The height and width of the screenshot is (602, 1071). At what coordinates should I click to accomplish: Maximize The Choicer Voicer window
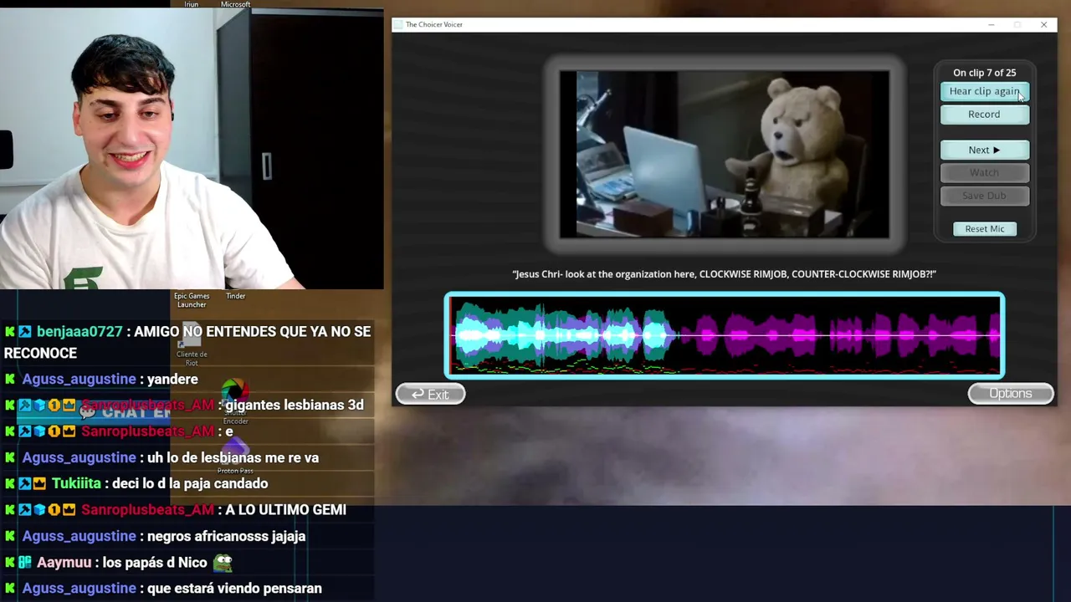(1017, 25)
